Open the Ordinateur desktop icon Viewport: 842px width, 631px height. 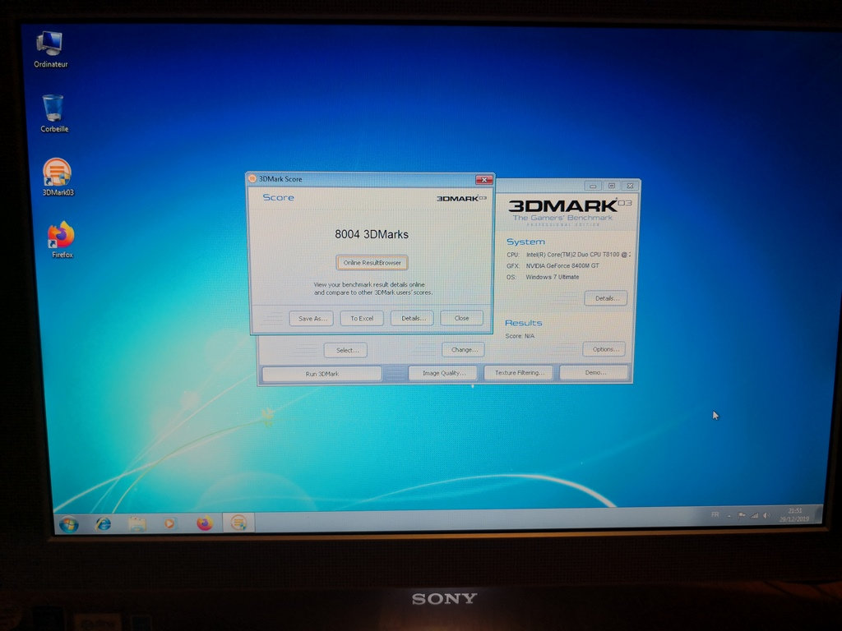(50, 48)
